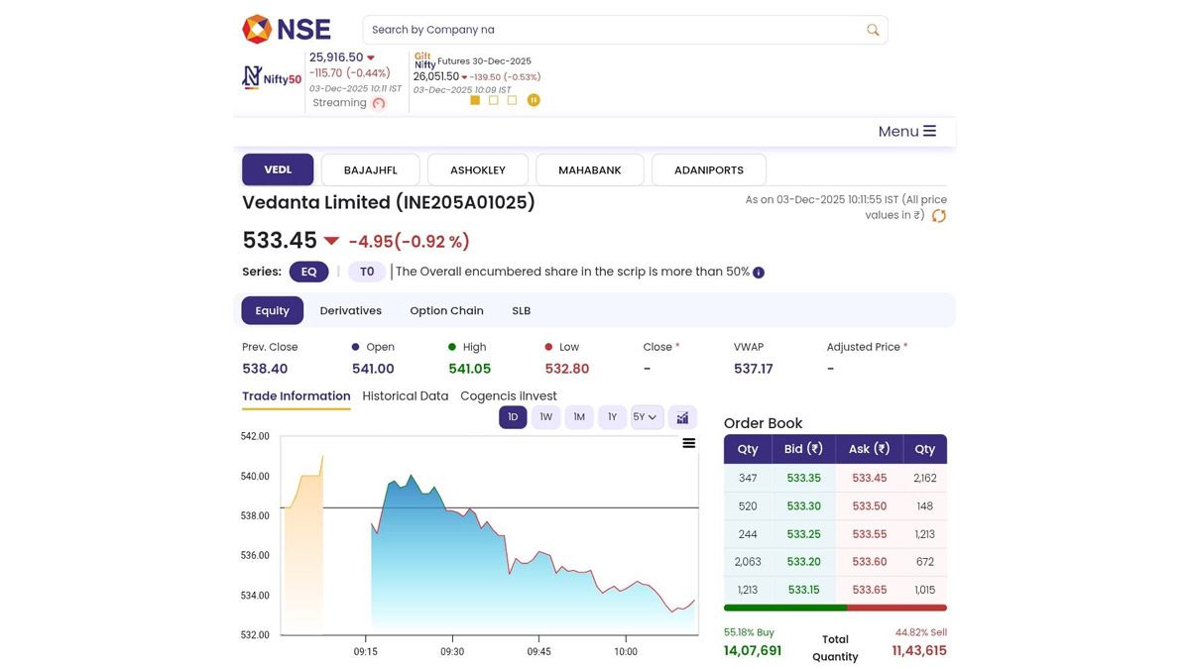This screenshot has height=669, width=1190.
Task: Open encumbered share info icon
Action: click(x=759, y=273)
